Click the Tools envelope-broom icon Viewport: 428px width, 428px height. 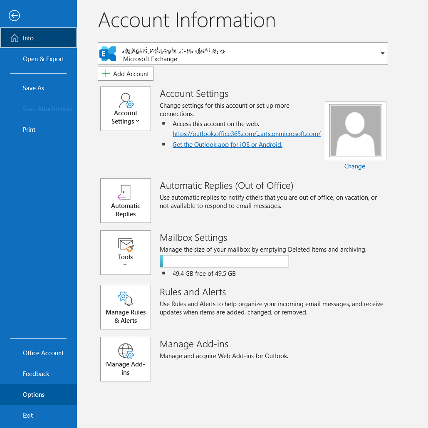click(x=126, y=245)
